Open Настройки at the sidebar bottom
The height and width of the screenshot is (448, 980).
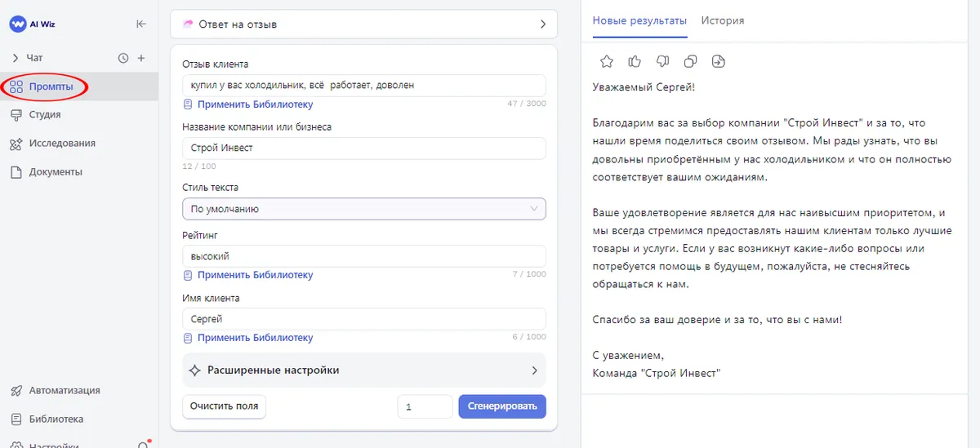click(x=54, y=445)
